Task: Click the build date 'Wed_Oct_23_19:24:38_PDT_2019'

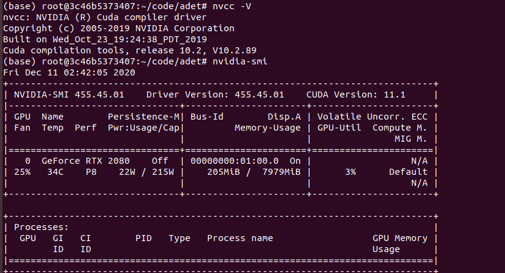Action: coord(129,40)
